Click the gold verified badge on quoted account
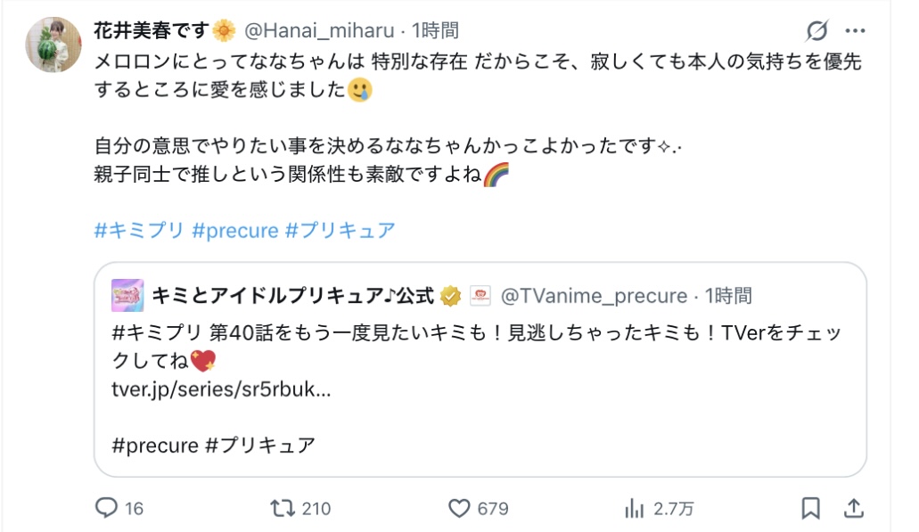Image resolution: width=919 pixels, height=532 pixels. [x=451, y=295]
